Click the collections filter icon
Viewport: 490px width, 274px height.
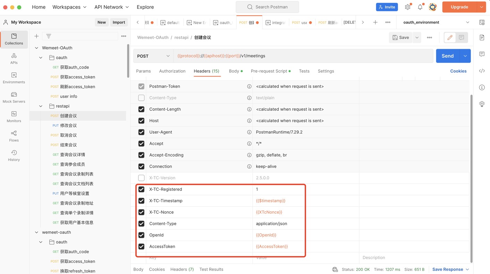pos(49,36)
